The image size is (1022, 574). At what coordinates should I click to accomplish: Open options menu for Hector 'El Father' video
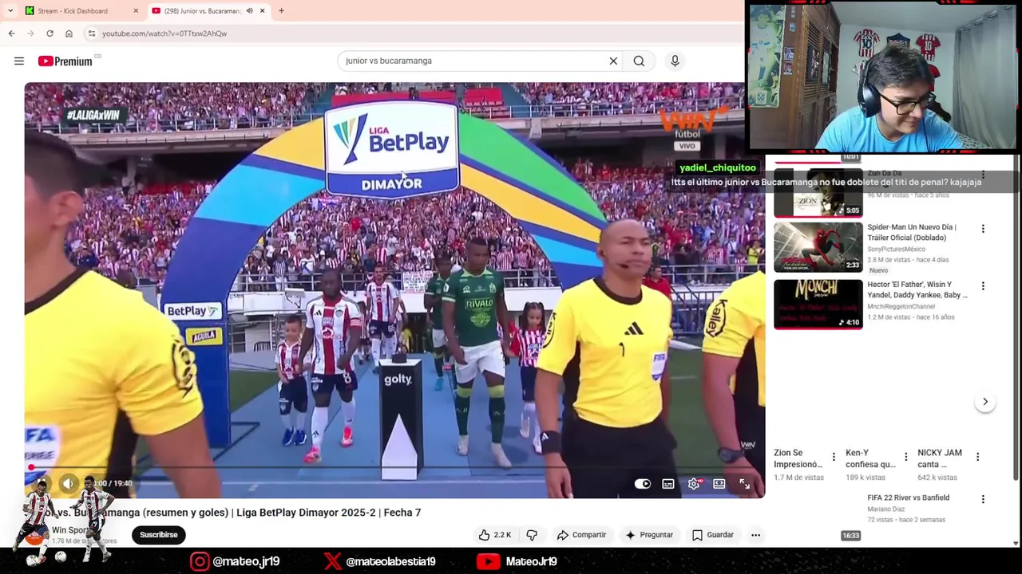(x=983, y=286)
